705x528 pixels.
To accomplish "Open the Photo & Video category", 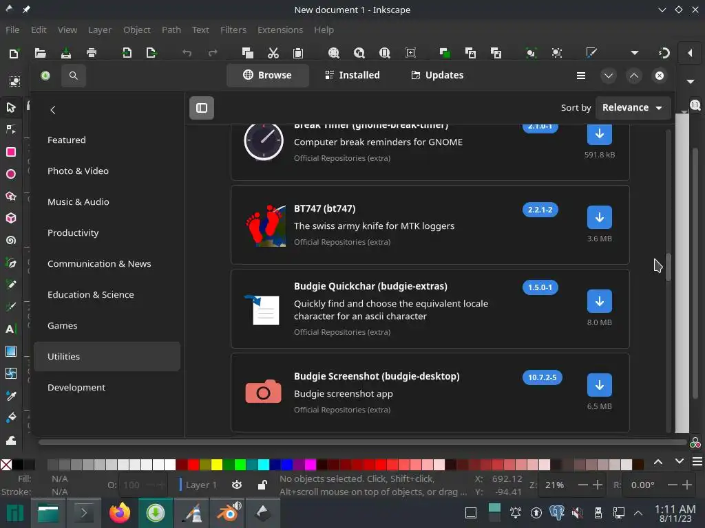I will (x=107, y=171).
